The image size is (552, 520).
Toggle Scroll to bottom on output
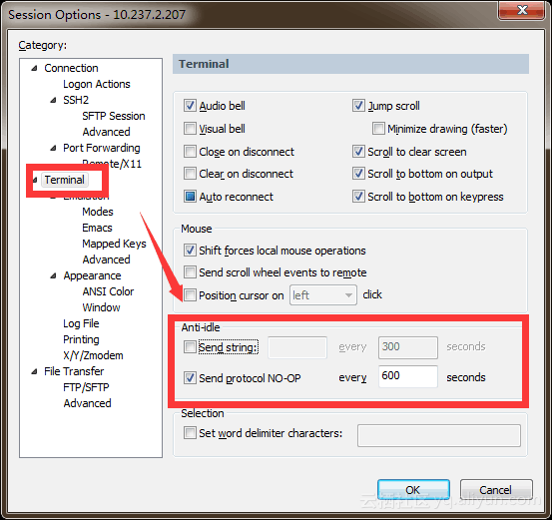358,174
